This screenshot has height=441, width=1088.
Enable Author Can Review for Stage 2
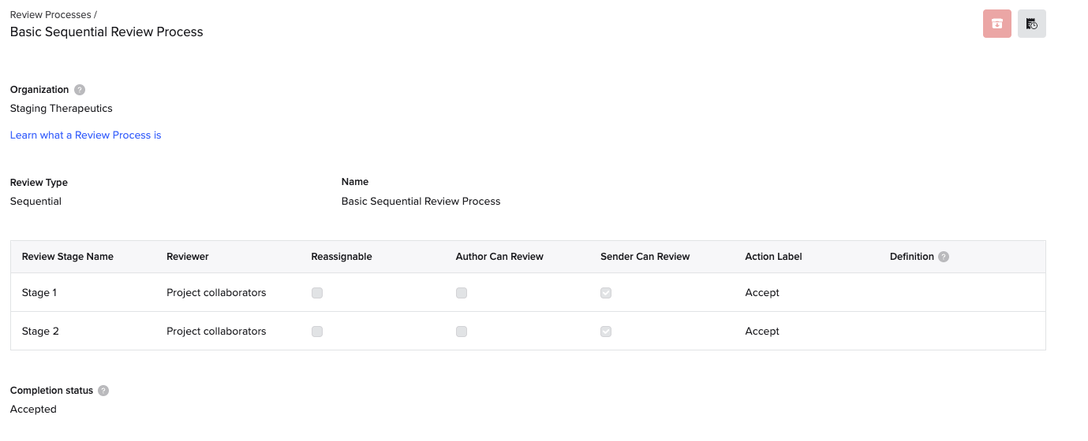click(x=462, y=332)
